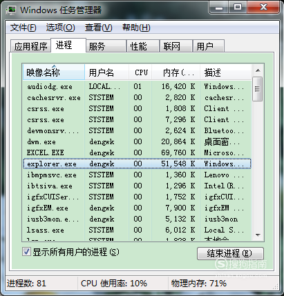Sort by the 映像名称 column header
284x296 pixels.
tap(54, 72)
